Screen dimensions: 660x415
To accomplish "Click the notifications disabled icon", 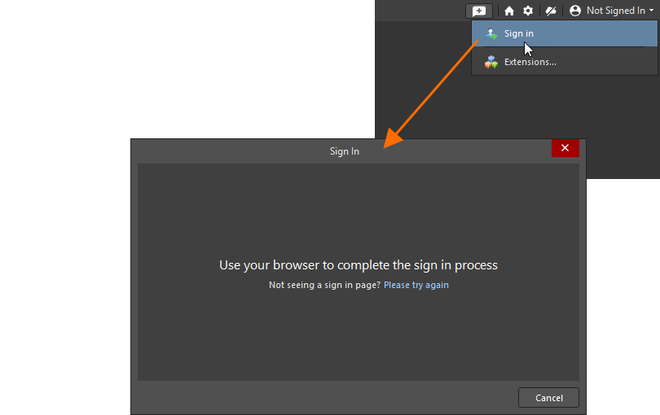I will click(x=551, y=11).
